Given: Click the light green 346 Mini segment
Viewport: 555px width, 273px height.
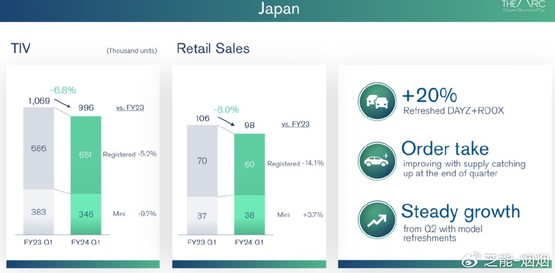Looking at the screenshot, I should tap(86, 214).
